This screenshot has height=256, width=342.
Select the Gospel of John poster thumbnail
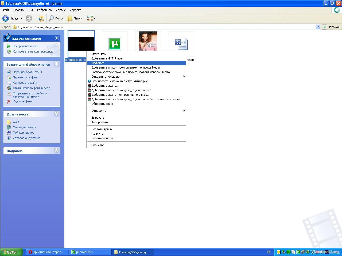point(148,41)
